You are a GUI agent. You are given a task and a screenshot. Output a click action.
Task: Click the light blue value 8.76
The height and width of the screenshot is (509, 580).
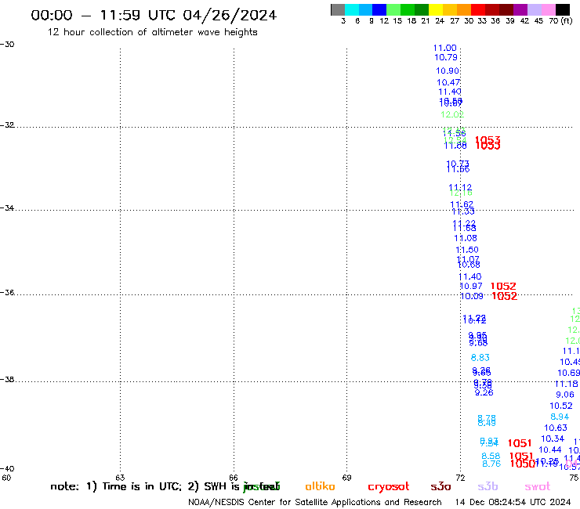[x=491, y=464]
